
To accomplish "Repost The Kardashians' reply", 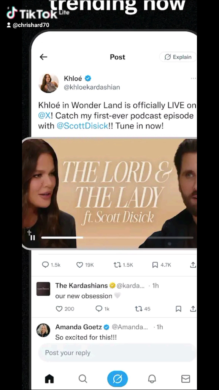I will click(x=138, y=308).
